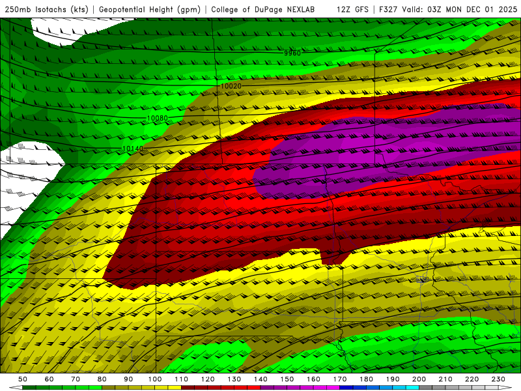Click the 9960 height contour label

[x=292, y=53]
